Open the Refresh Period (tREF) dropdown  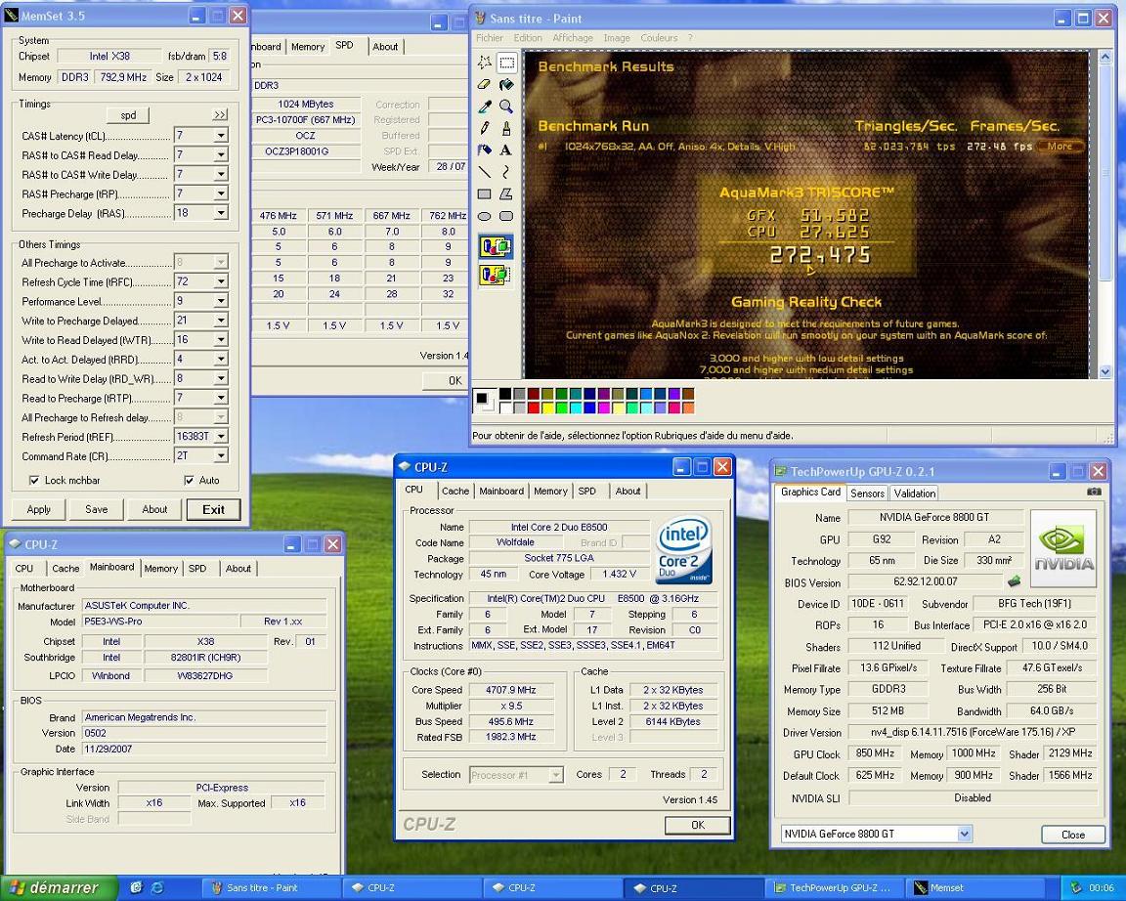(x=221, y=437)
